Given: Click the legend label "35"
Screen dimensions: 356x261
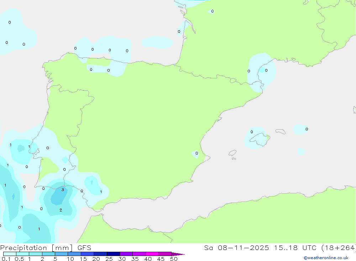Looking at the screenshot, I should [x=135, y=259].
